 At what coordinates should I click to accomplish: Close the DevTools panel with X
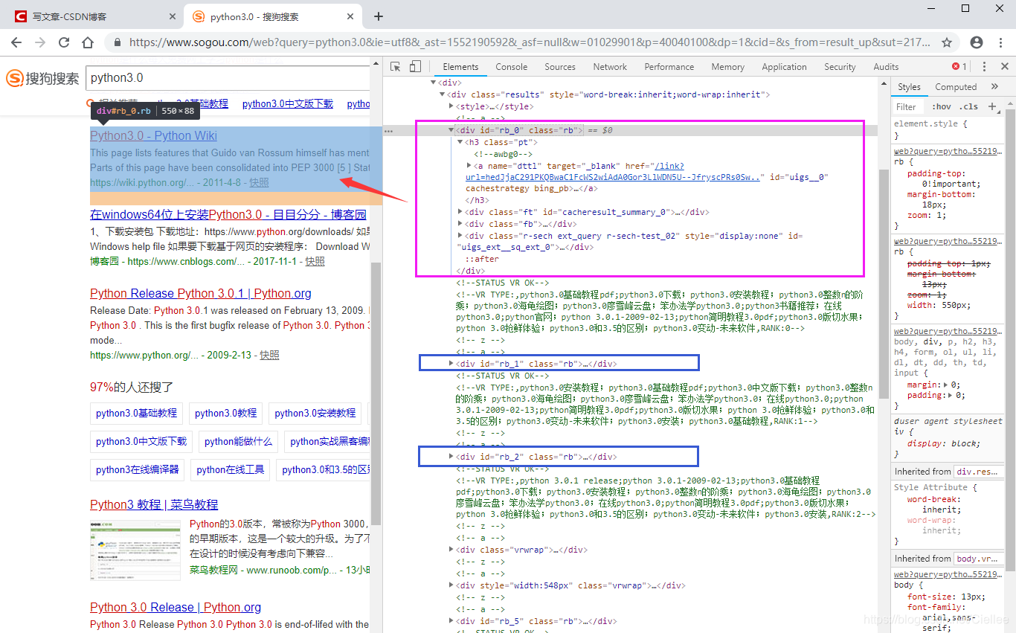tap(1005, 67)
